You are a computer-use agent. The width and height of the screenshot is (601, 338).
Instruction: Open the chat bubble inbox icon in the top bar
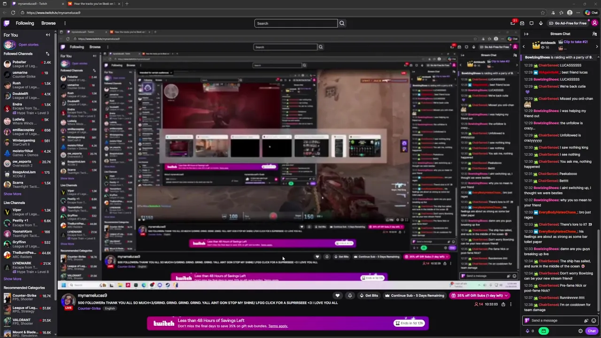pos(532,23)
